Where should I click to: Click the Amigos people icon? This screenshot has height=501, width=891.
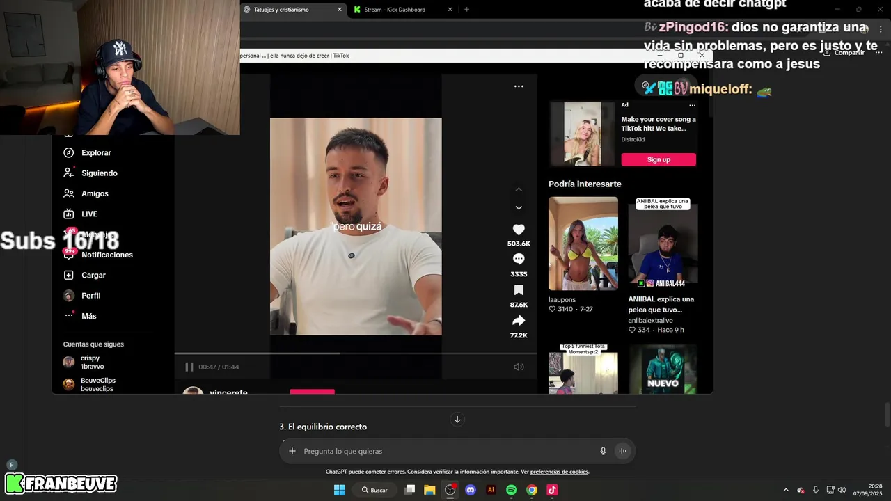69,193
